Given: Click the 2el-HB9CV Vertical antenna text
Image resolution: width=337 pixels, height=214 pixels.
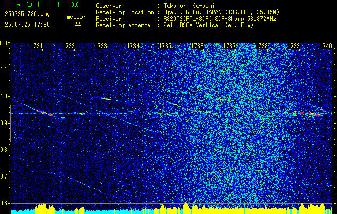Looking at the screenshot, I should click(x=208, y=25).
